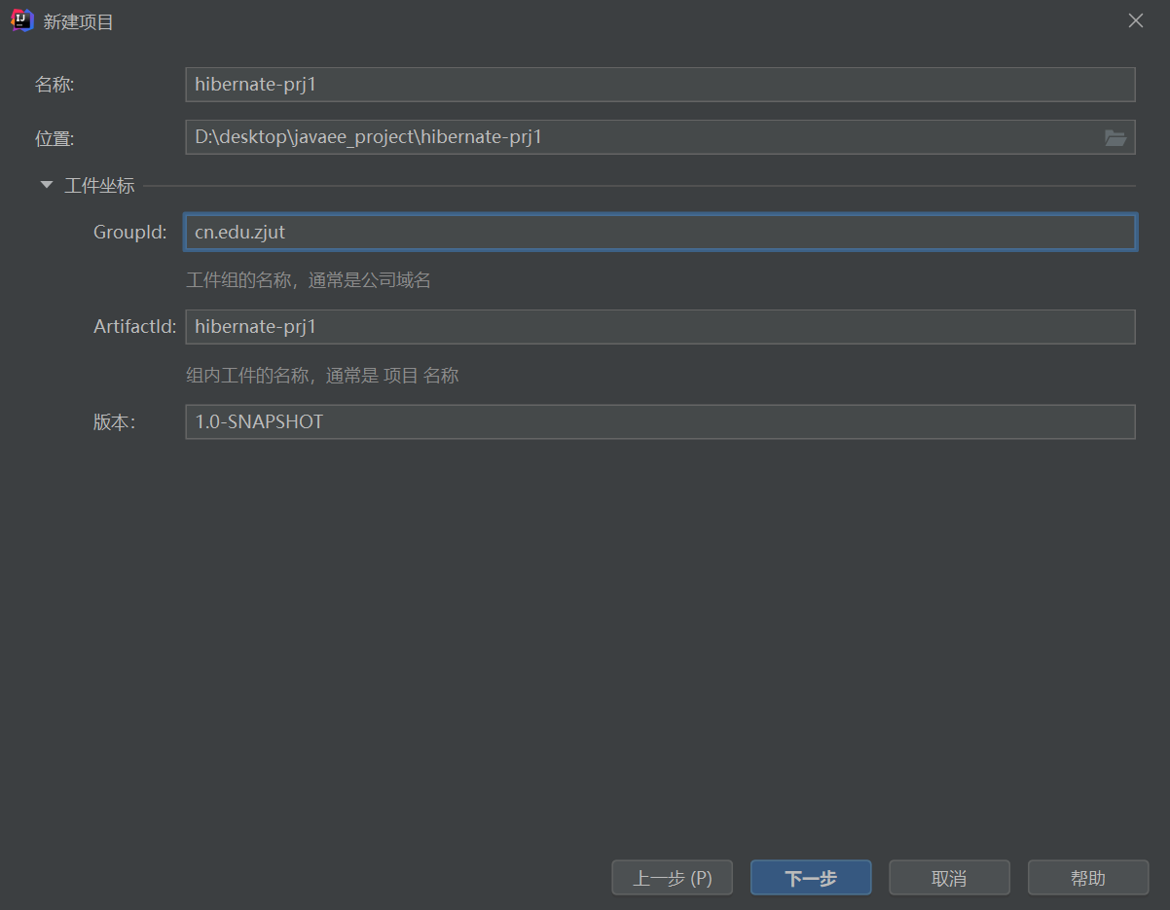Click the 名称 label

(x=55, y=85)
